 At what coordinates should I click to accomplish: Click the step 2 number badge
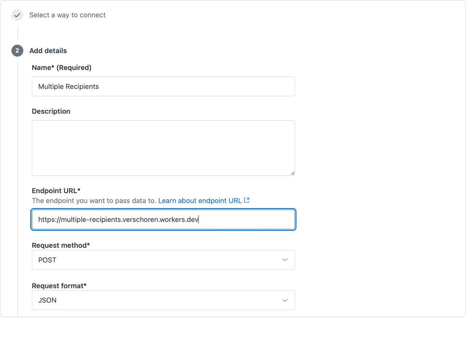(17, 51)
